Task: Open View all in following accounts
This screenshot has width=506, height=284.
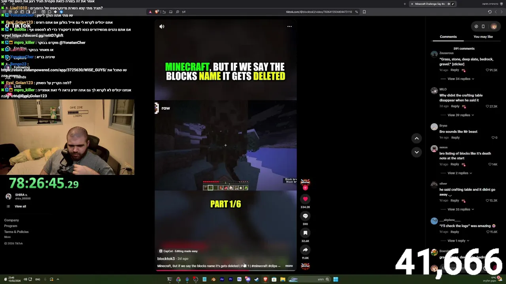Action: tap(20, 206)
